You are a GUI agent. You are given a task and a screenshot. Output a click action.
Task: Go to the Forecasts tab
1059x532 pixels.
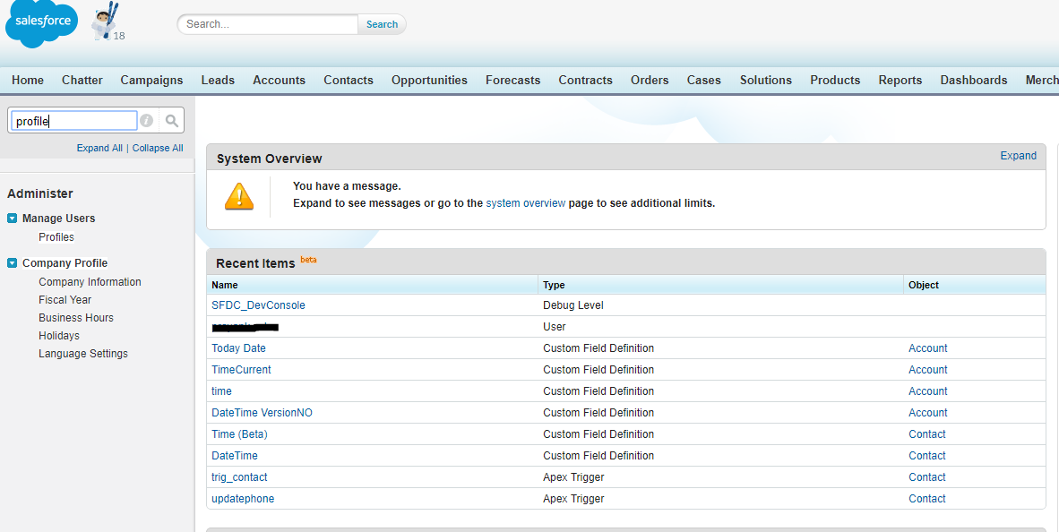point(512,80)
